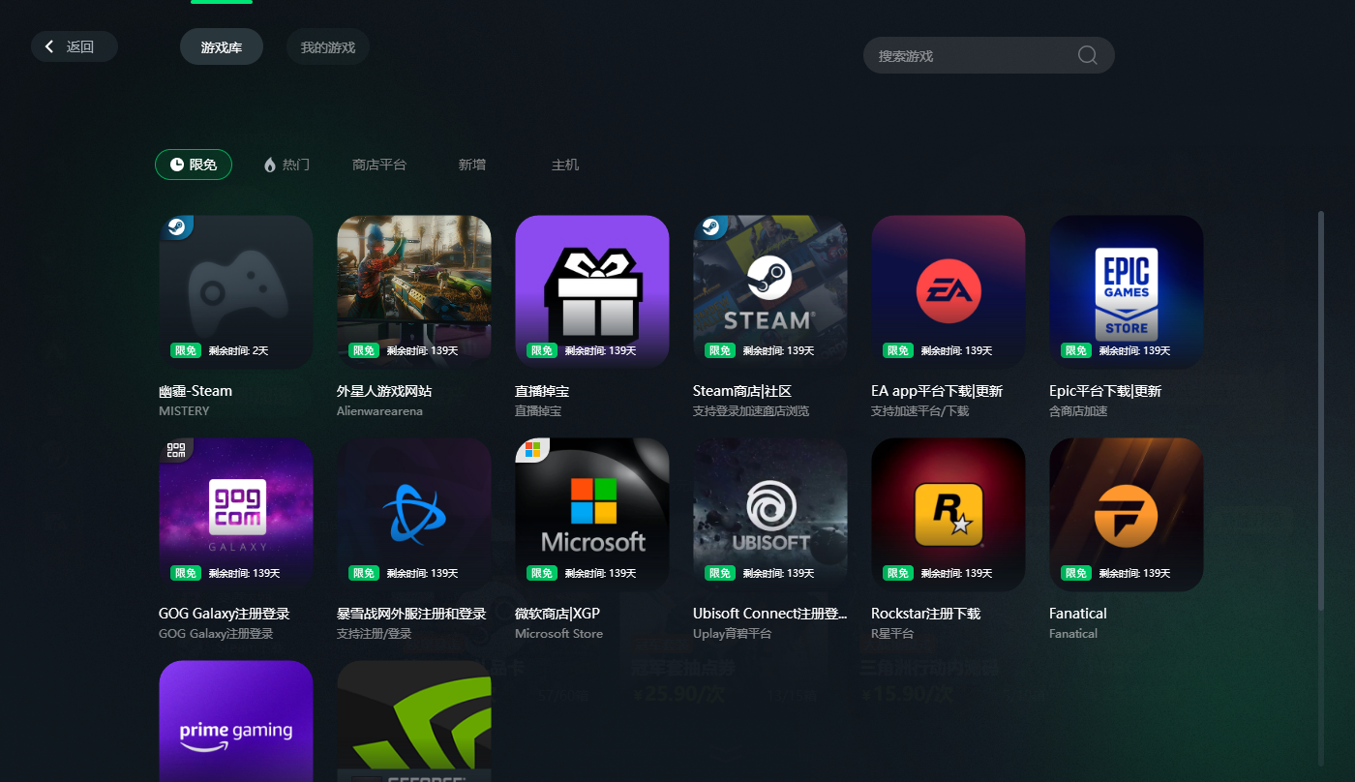Filter by 主机 category

[x=565, y=165]
